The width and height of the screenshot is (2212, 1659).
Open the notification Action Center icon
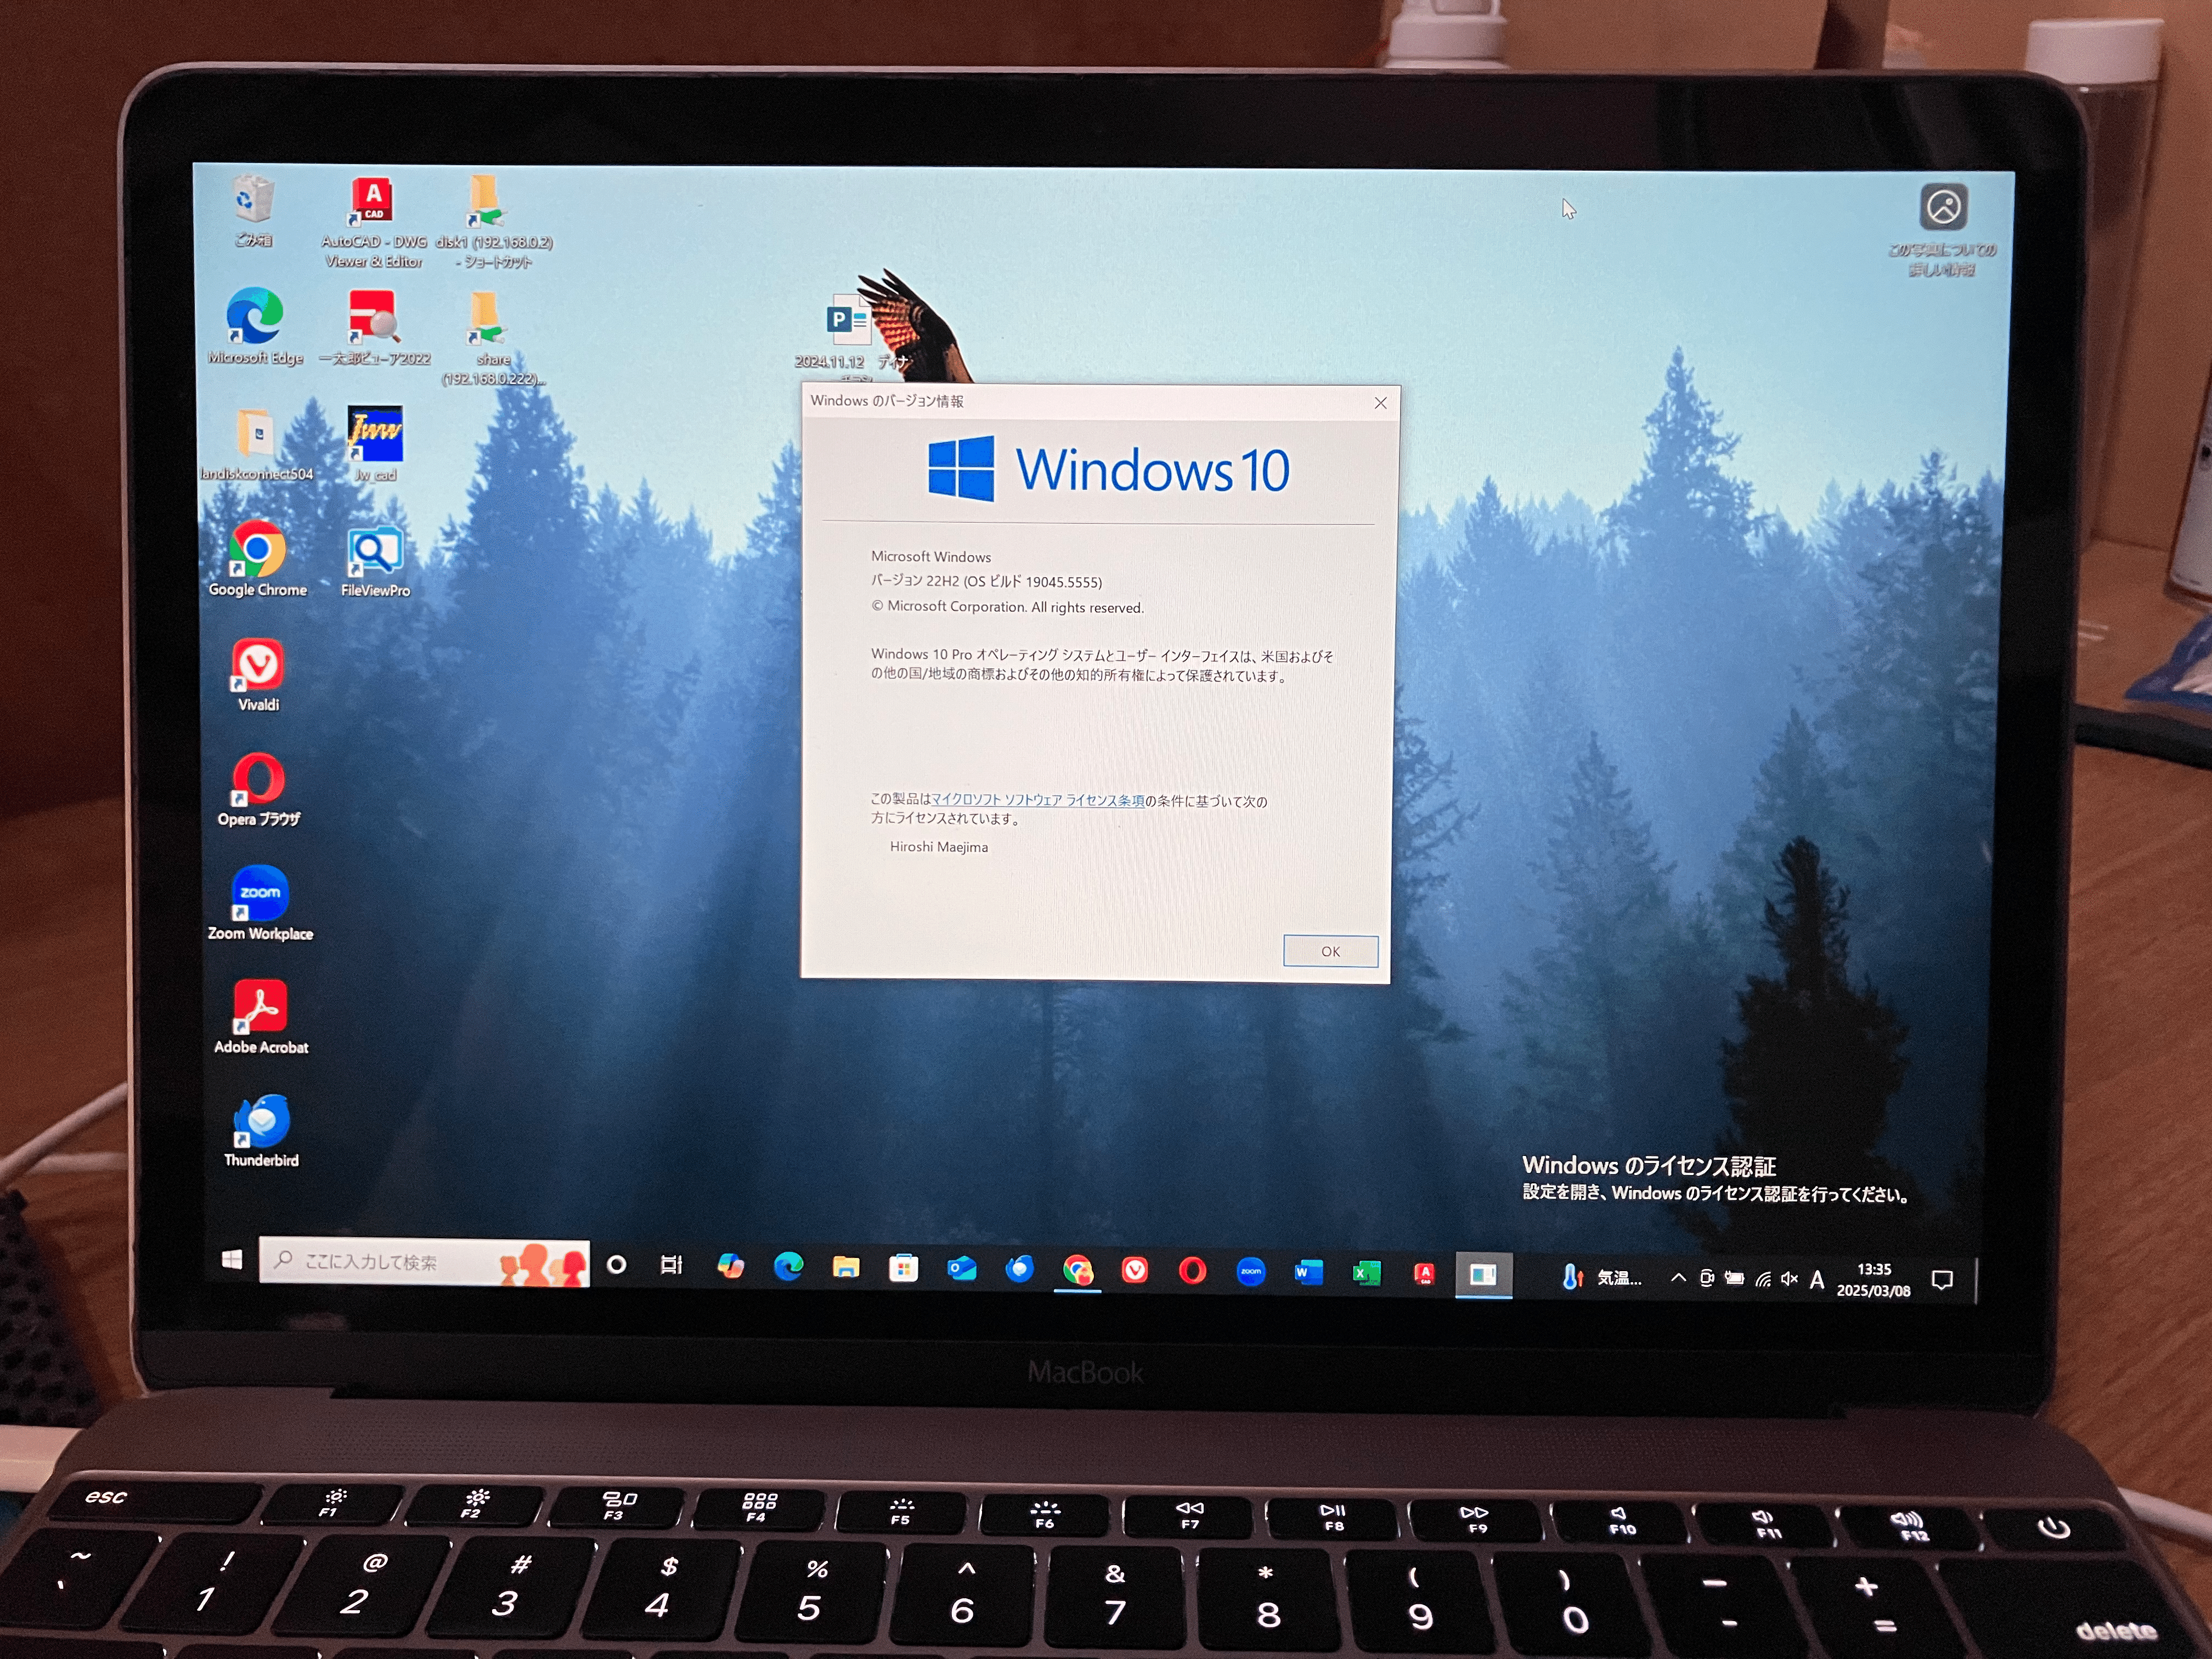pyautogui.click(x=1942, y=1281)
